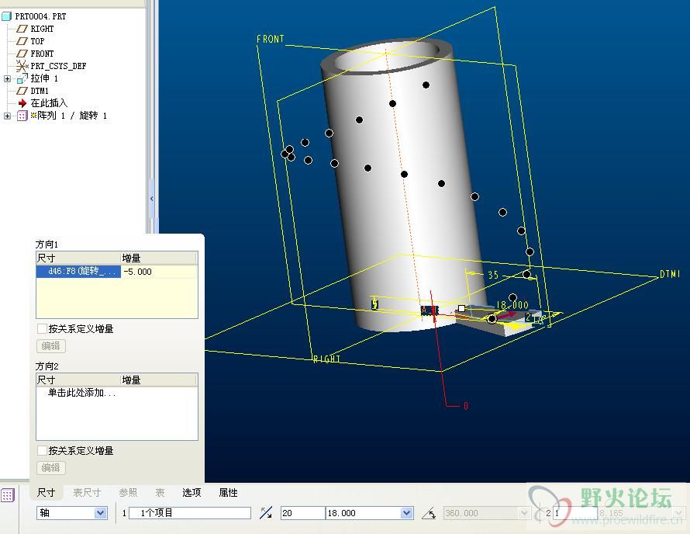Select FRONT datum plane in model tree
The width and height of the screenshot is (690, 534).
click(x=42, y=54)
